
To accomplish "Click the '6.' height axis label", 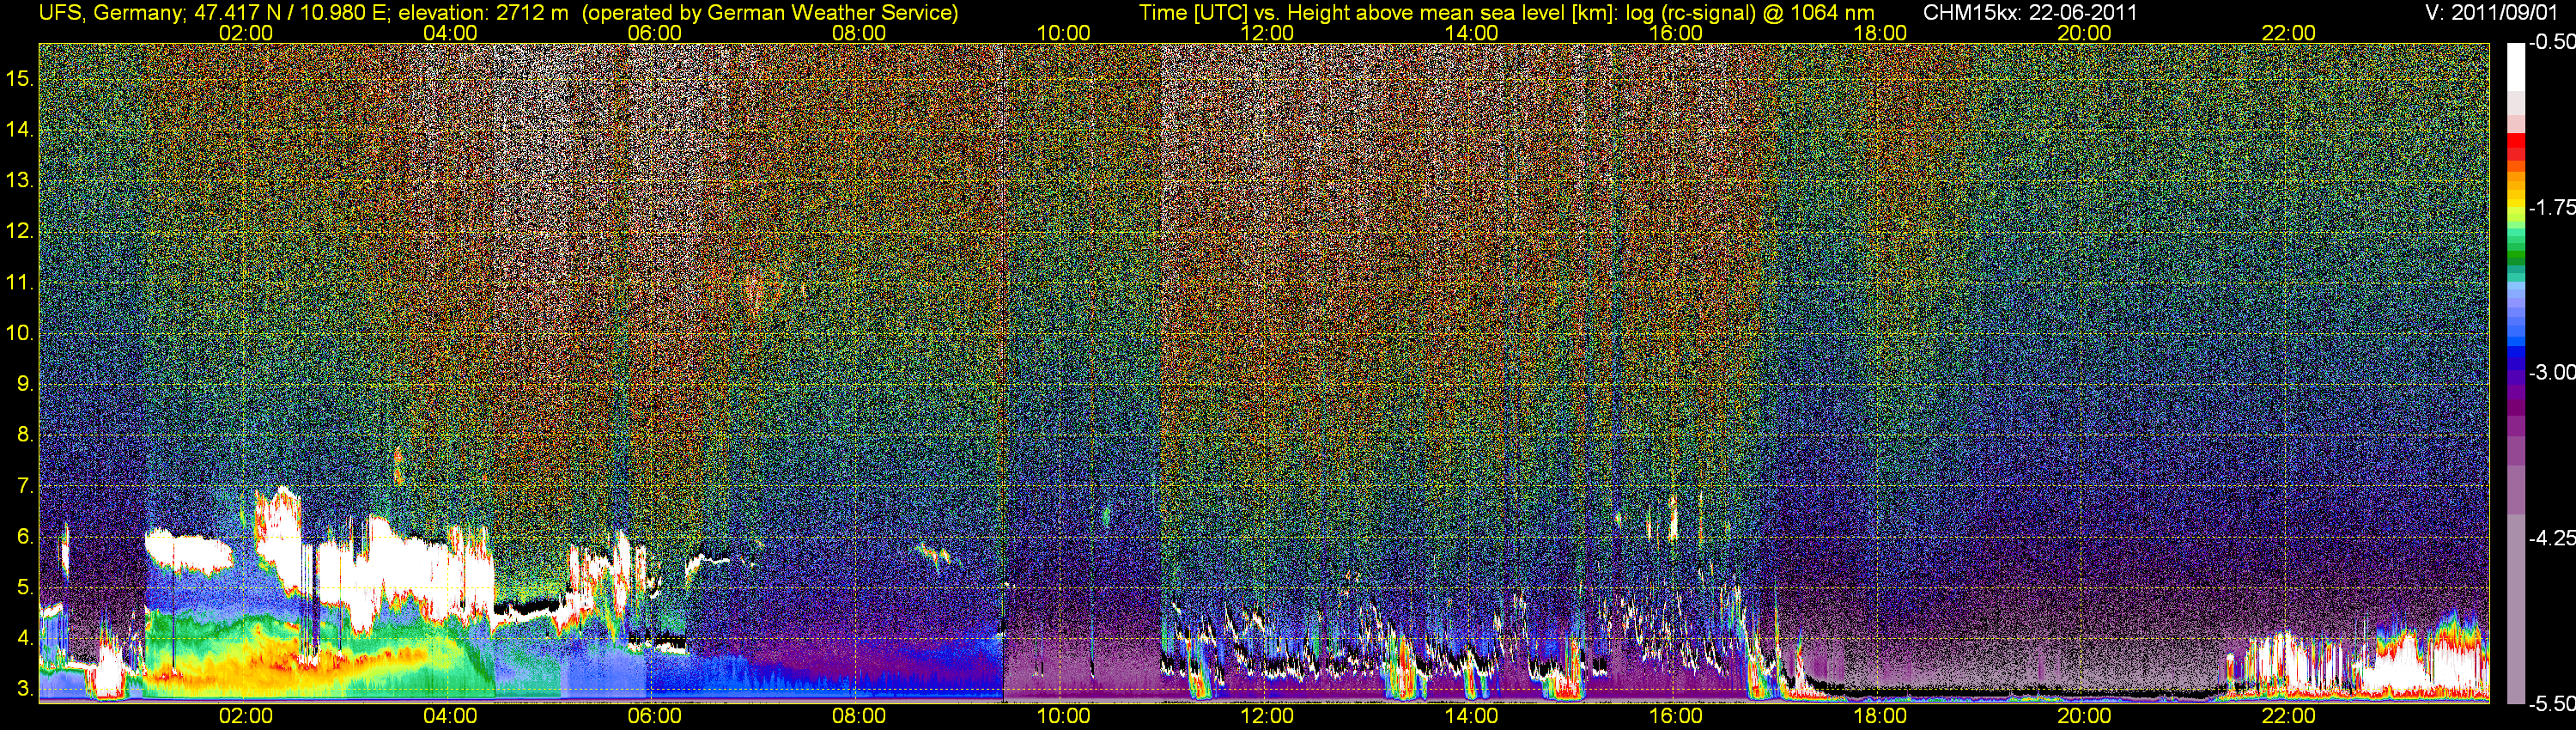I will pos(25,536).
